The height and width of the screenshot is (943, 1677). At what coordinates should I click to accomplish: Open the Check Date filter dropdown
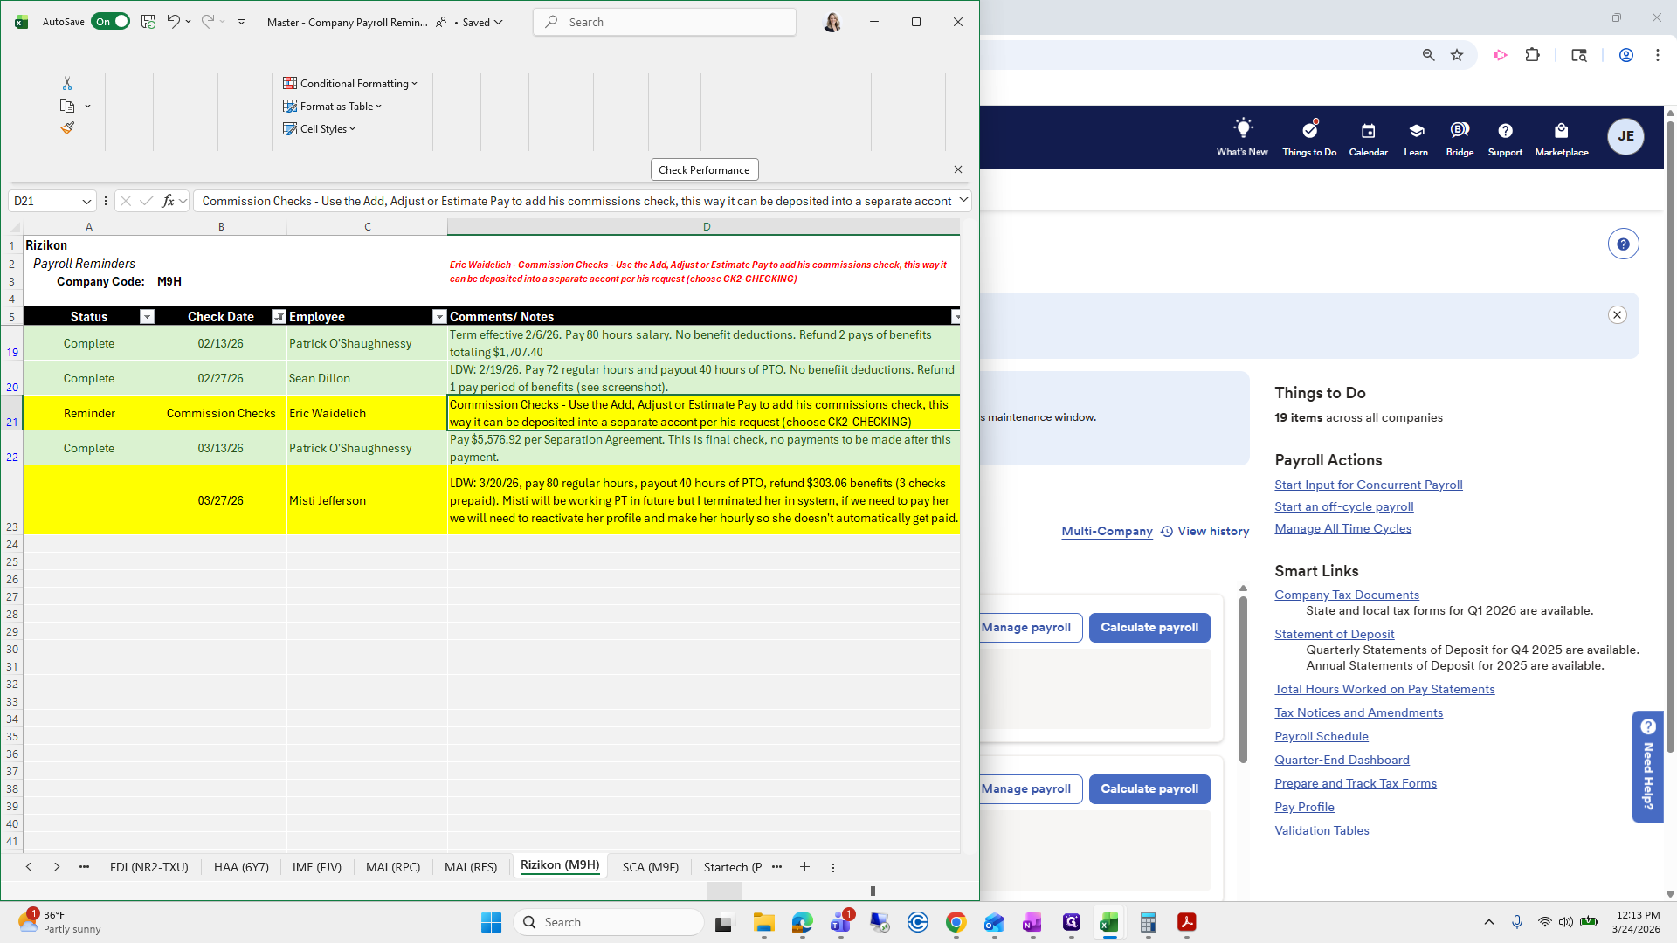pyautogui.click(x=279, y=317)
